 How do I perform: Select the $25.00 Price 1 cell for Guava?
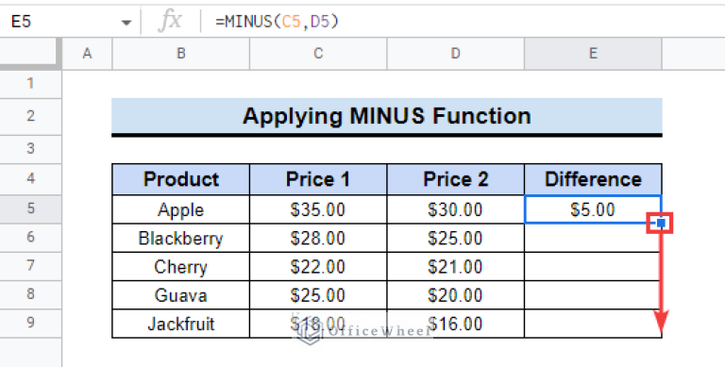318,295
